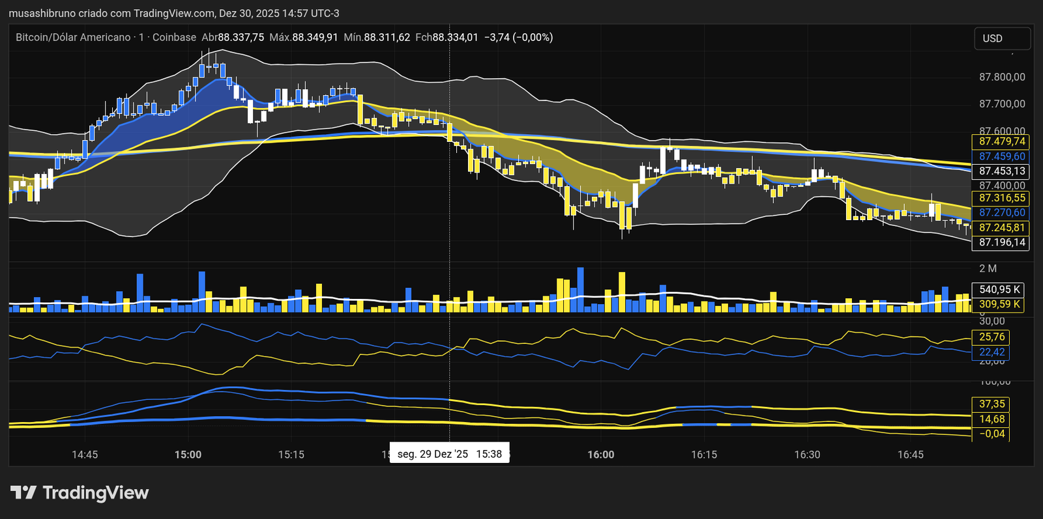Click the 540,95 K volume label

click(x=999, y=290)
